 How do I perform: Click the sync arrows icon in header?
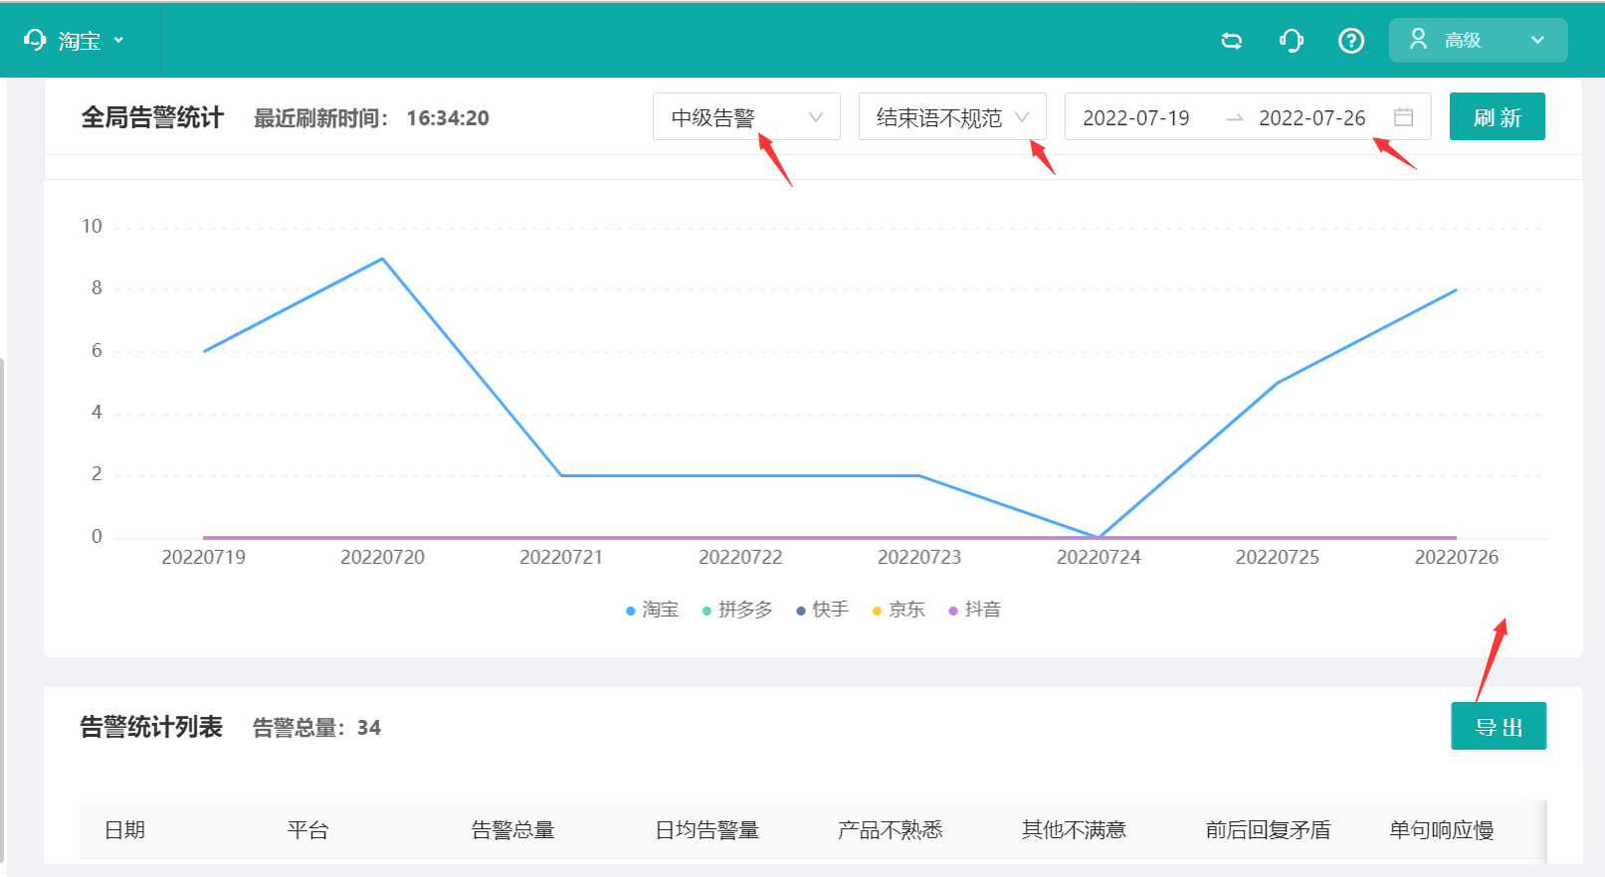[x=1232, y=41]
